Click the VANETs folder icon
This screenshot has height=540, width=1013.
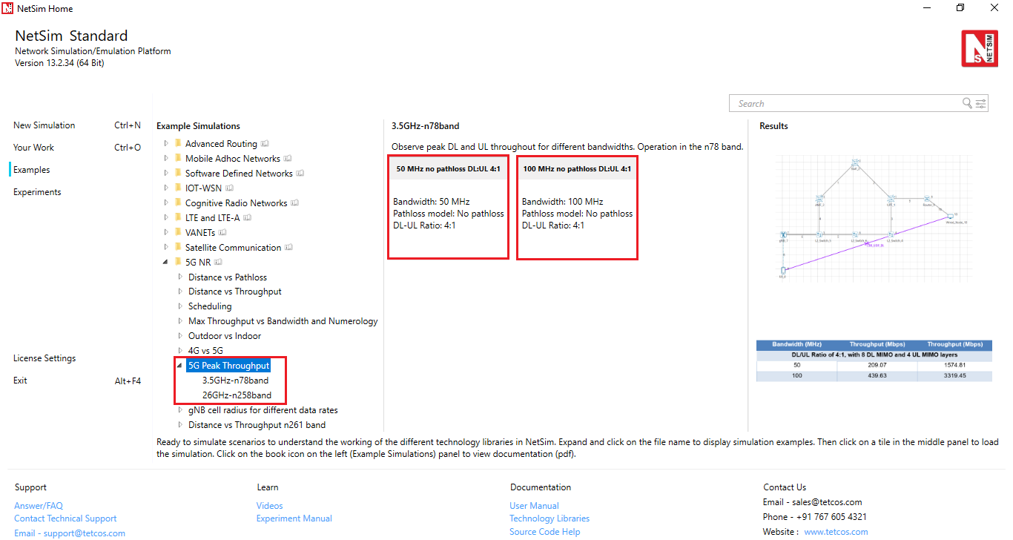click(x=178, y=232)
